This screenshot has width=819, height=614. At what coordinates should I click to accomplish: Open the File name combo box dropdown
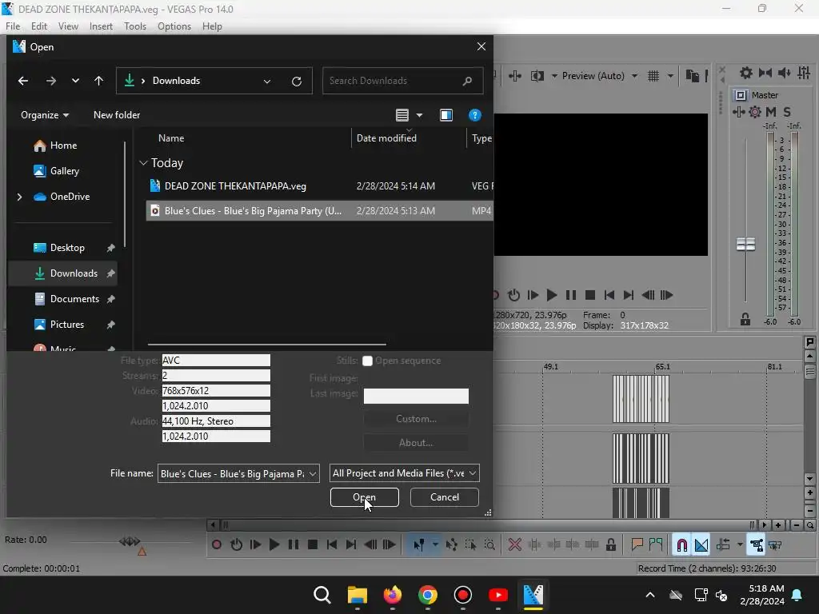click(313, 473)
